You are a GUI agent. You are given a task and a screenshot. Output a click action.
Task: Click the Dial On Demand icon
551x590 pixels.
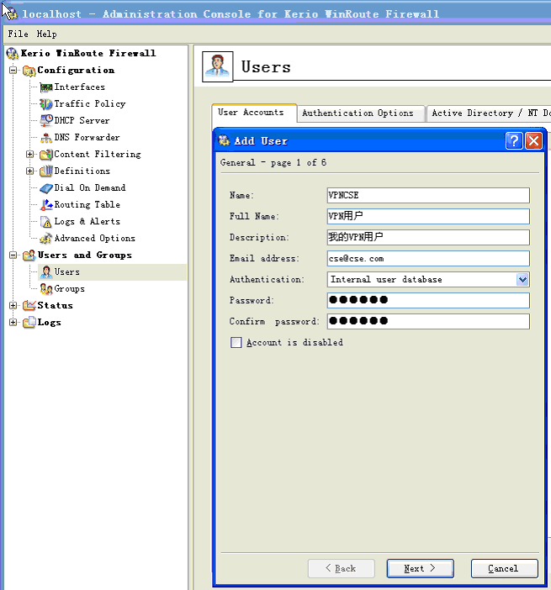tap(46, 188)
